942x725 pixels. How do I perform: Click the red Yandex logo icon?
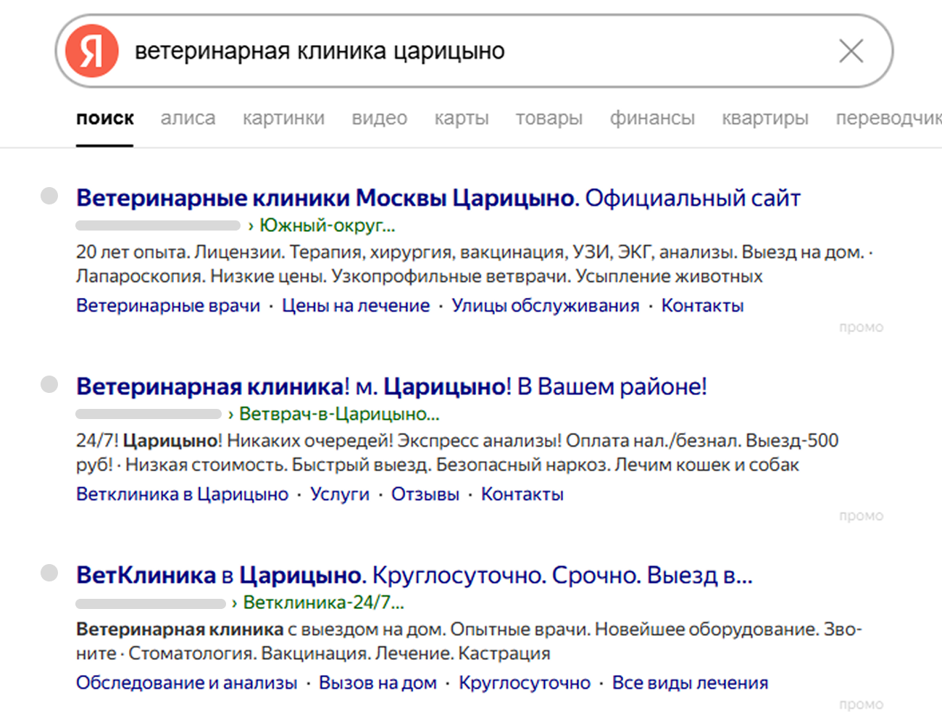(91, 51)
